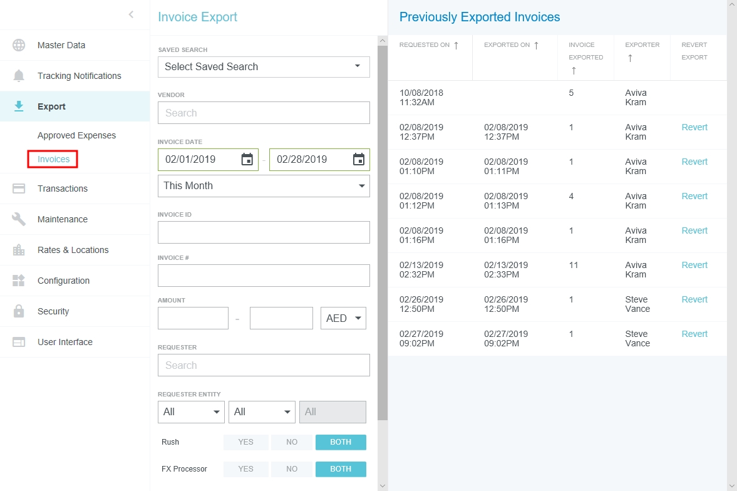Open the invoice start date calendar picker
This screenshot has width=737, height=491.
[x=247, y=159]
